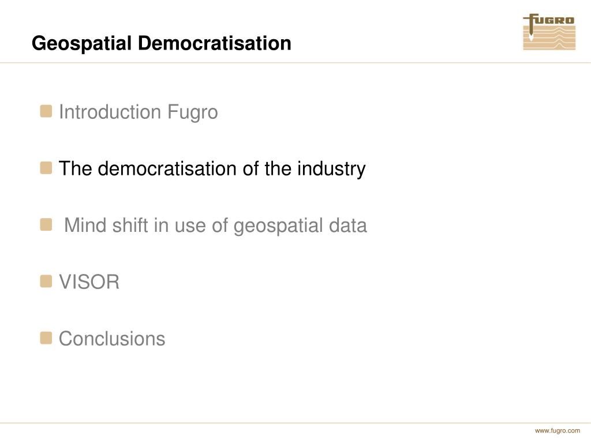This screenshot has width=591, height=443.
Task: Click the Fugro logo in the corner
Action: coord(549,32)
